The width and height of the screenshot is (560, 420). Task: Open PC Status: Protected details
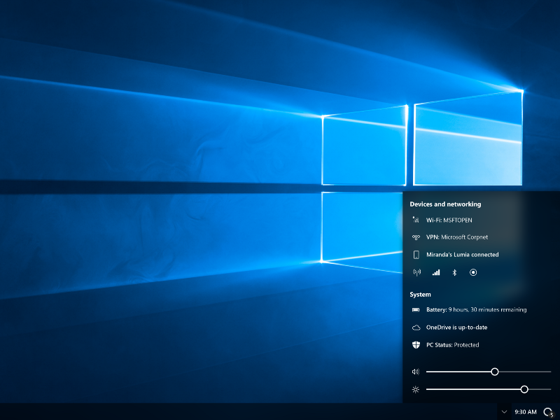453,345
